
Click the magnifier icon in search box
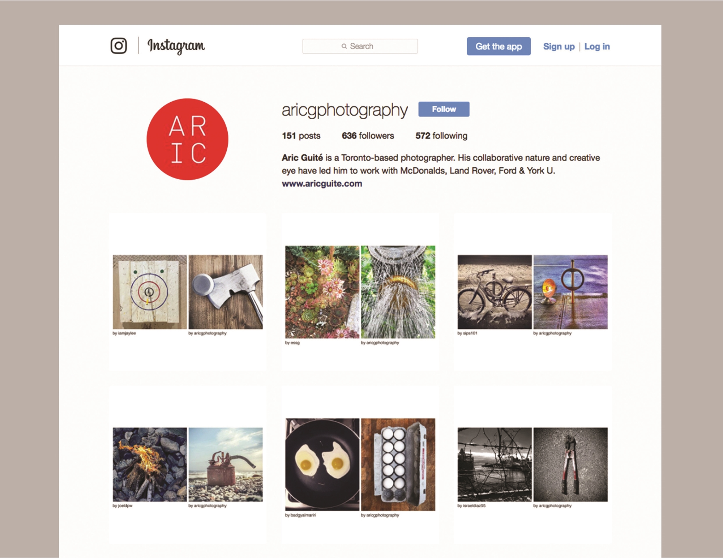344,46
